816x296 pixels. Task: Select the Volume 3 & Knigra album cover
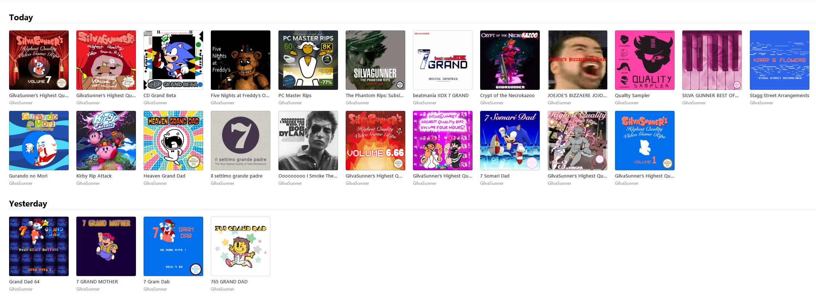pos(578,141)
